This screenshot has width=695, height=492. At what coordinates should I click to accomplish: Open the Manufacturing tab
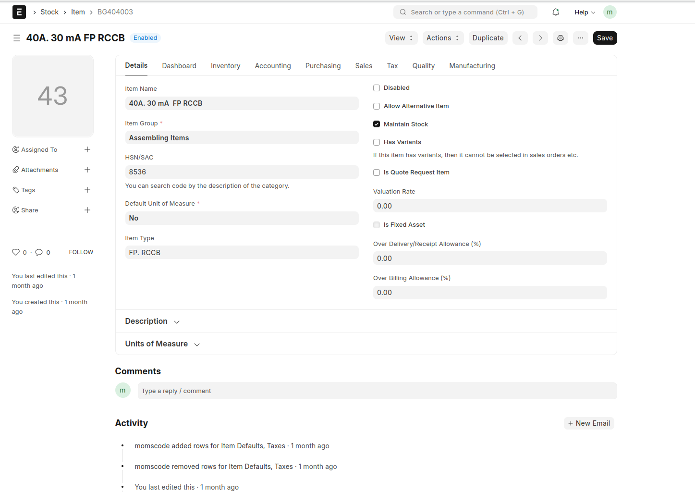pos(472,66)
